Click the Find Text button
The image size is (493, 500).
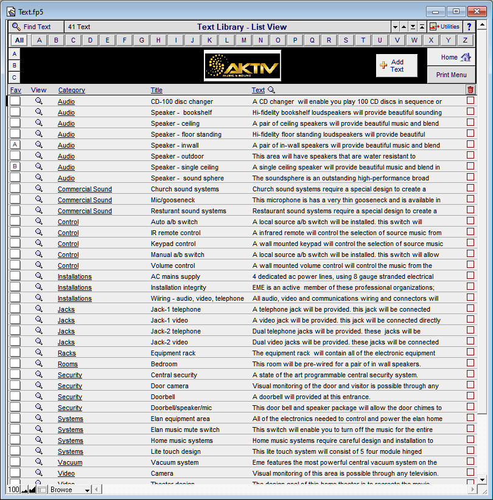[x=36, y=27]
